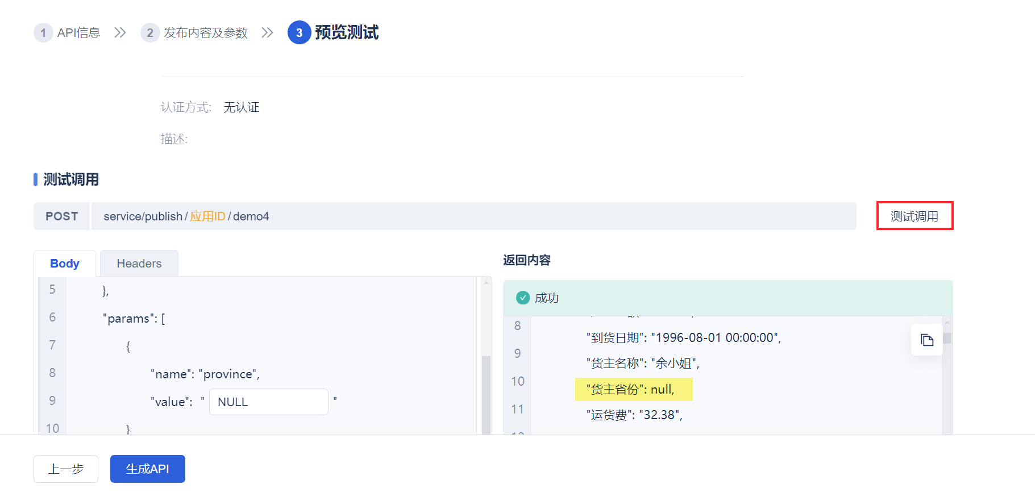The height and width of the screenshot is (493, 1035).
Task: Click the Body editor vertical scrollbar
Action: (x=486, y=395)
